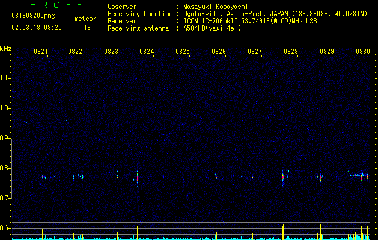Click the meteor echo near 0826
Screen dimensions: 378x240
[x=216, y=176]
